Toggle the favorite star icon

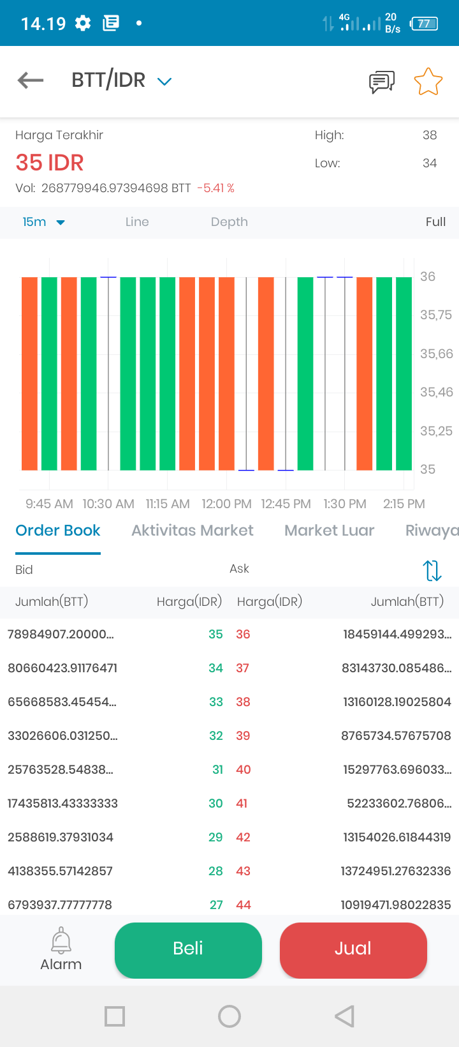click(428, 82)
